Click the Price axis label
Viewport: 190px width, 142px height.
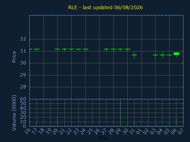[14, 57]
